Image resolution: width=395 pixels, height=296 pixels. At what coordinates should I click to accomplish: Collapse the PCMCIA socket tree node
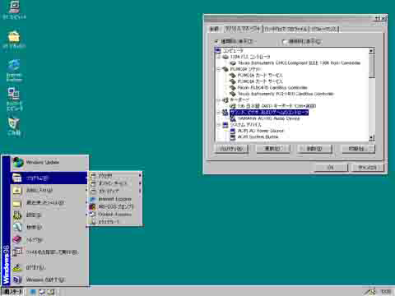(x=219, y=69)
